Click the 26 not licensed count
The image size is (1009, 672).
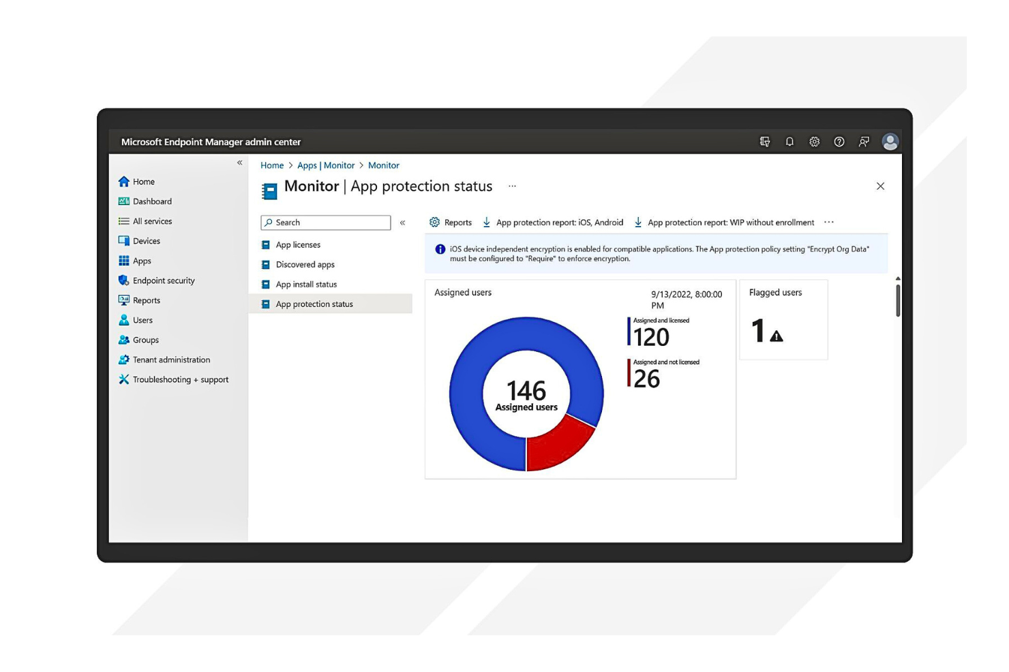[x=646, y=379]
